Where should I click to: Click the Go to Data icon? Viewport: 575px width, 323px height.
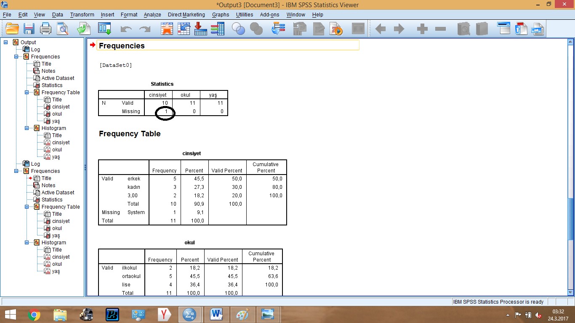pyautogui.click(x=167, y=29)
